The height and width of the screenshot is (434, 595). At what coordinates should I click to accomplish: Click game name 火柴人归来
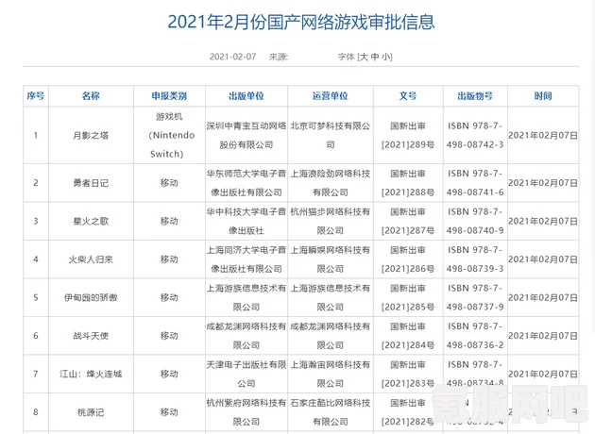(x=91, y=259)
